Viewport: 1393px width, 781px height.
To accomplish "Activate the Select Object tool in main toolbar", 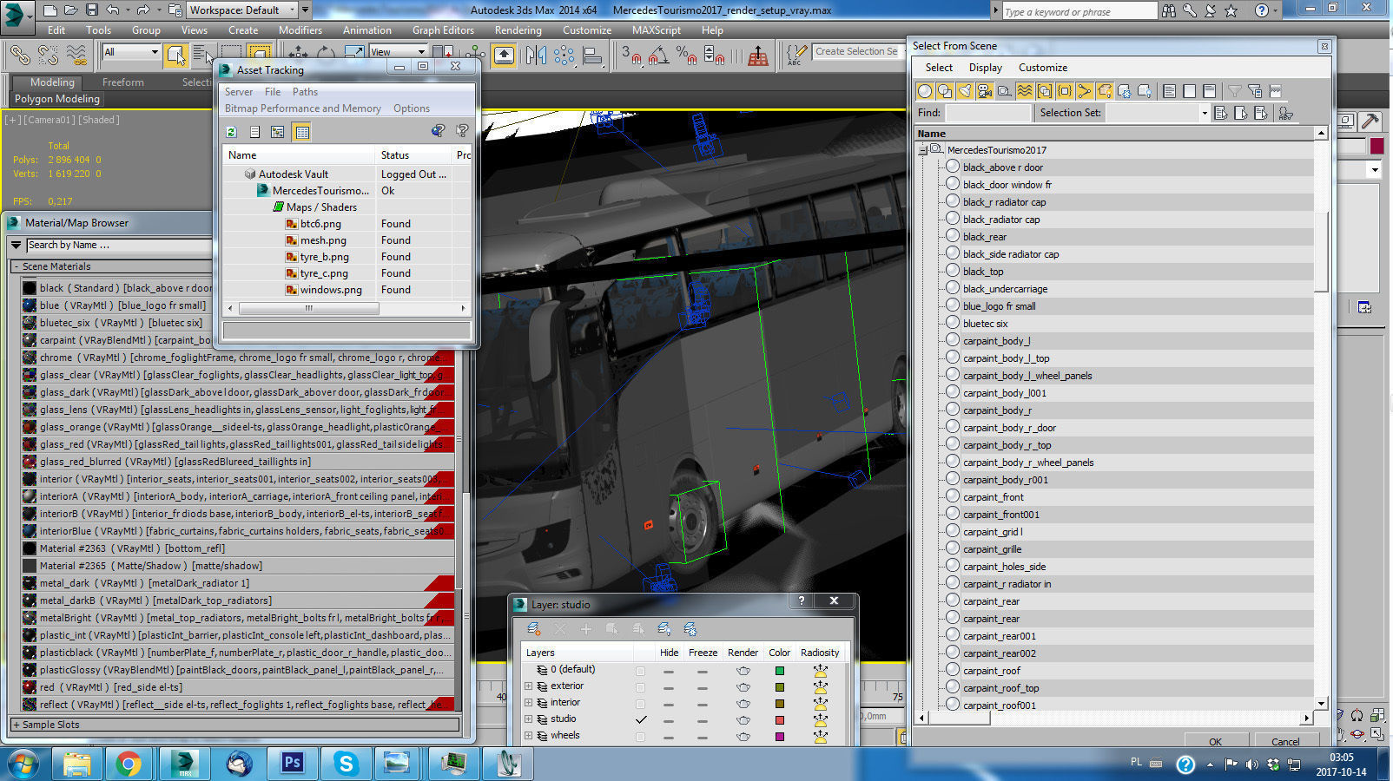I will [x=175, y=56].
